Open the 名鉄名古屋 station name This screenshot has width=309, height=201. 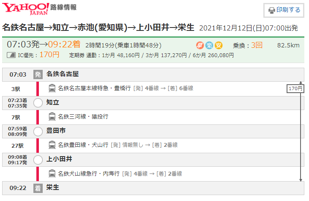[63, 74]
